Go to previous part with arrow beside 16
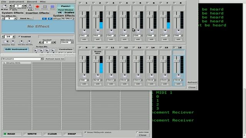The height and width of the screenshot is (138, 246). click(3, 37)
